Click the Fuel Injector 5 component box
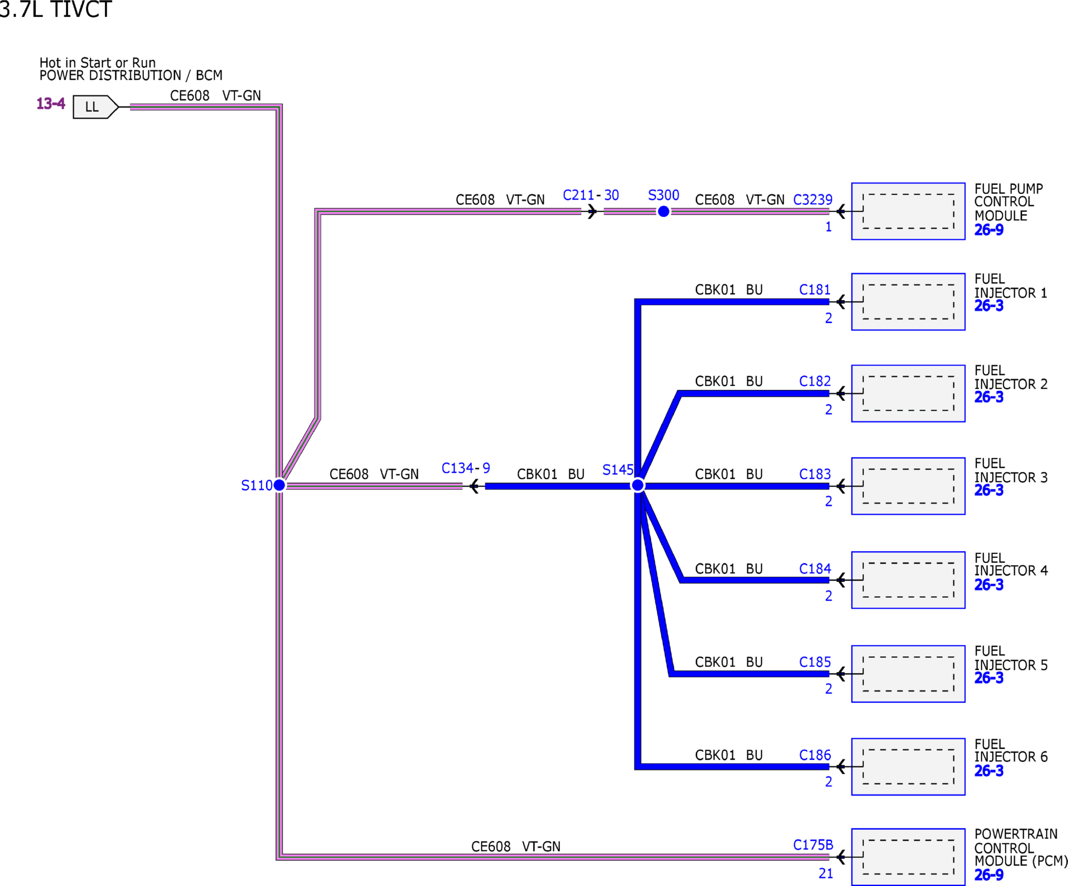This screenshot has width=1068, height=886. (909, 674)
